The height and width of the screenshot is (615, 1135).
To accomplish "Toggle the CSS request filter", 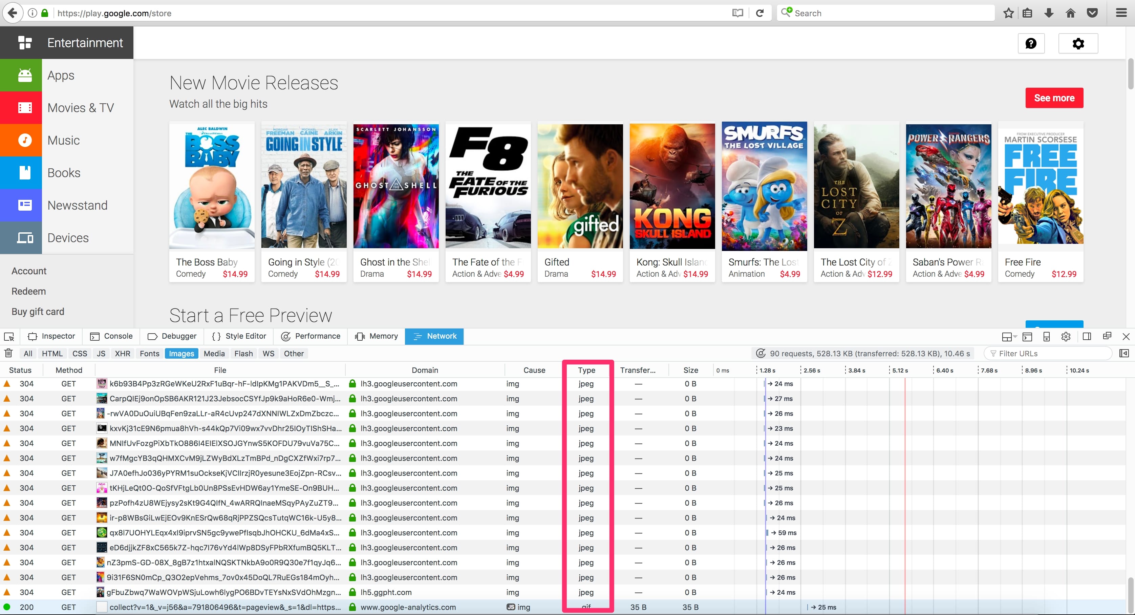I will (x=80, y=353).
